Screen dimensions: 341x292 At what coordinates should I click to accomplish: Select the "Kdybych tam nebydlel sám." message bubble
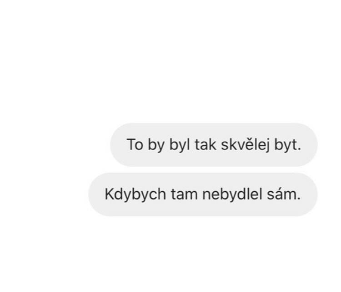click(x=203, y=195)
